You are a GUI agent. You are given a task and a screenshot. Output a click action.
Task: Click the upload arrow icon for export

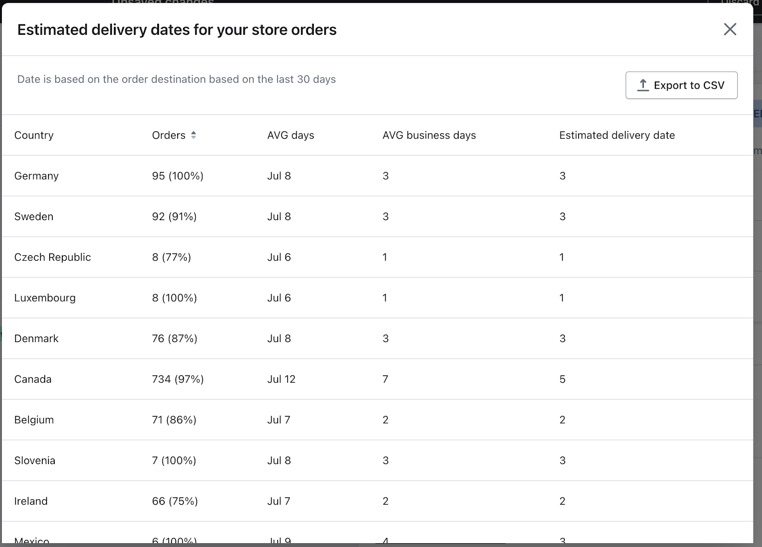pos(643,85)
